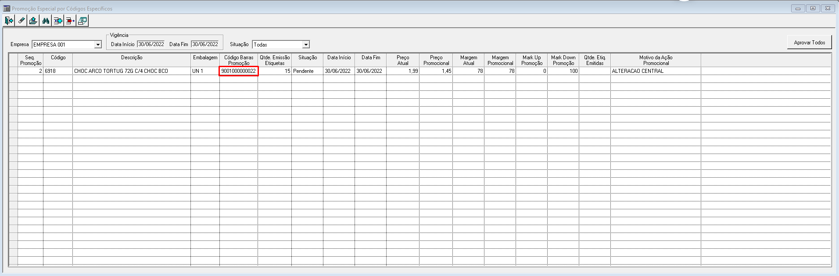The image size is (839, 276).
Task: Click the Seq. Promoção column header
Action: (x=30, y=60)
